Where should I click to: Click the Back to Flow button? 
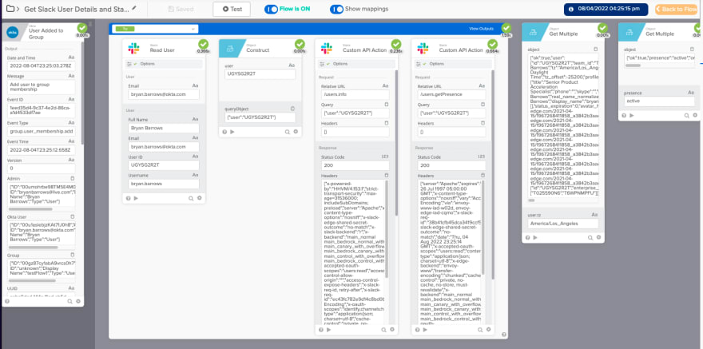tap(676, 9)
